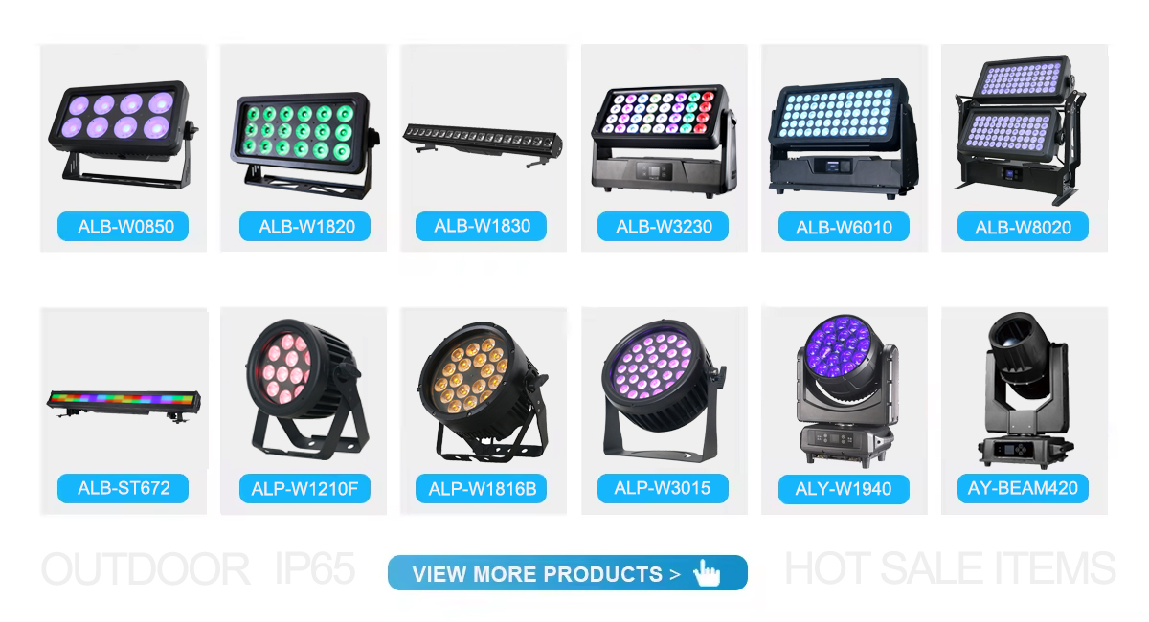Click the View More Products button
The width and height of the screenshot is (1149, 622).
pyautogui.click(x=567, y=573)
